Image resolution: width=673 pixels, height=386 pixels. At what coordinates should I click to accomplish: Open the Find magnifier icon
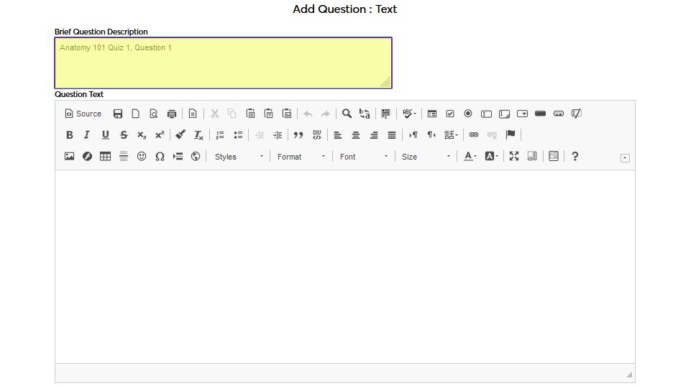(347, 114)
